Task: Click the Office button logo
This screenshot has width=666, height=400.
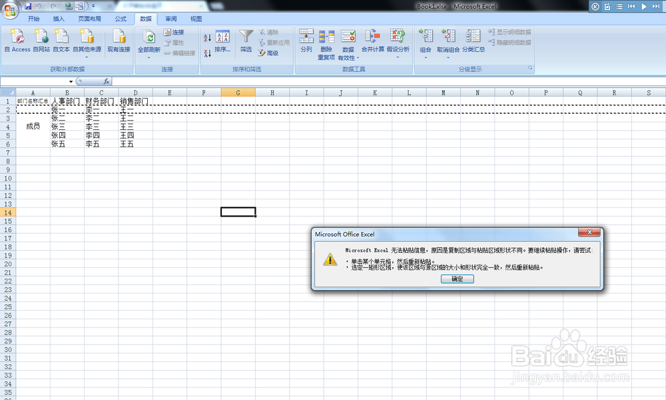Action: [9, 9]
